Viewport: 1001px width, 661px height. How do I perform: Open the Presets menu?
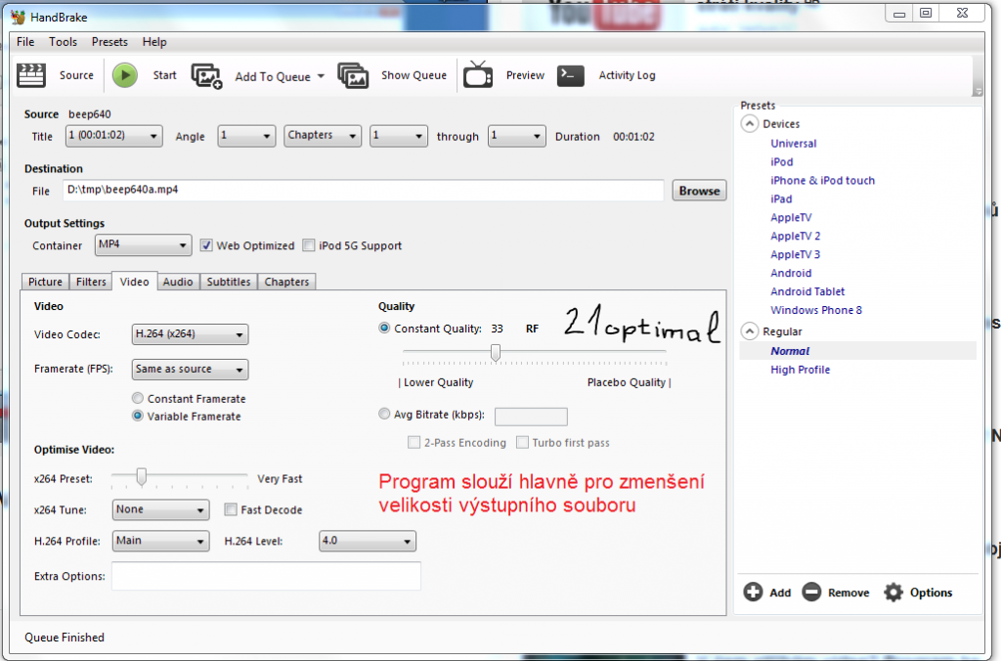pyautogui.click(x=109, y=42)
